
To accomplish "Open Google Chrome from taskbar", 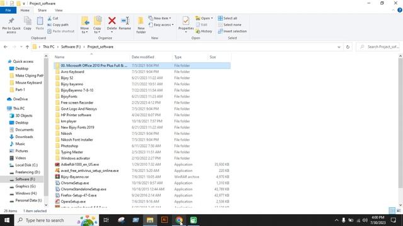I will (179, 220).
